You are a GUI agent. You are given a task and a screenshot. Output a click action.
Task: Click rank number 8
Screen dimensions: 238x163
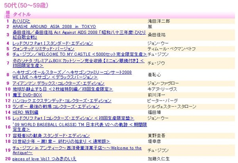(8, 75)
